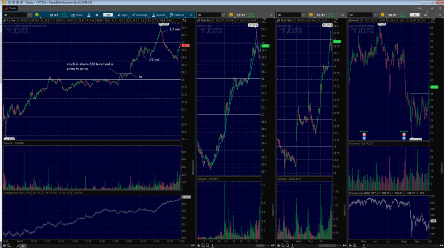Open the style candle icon in daily chart
Image resolution: width=444 pixels, height=248 pixels.
pos(426,15)
